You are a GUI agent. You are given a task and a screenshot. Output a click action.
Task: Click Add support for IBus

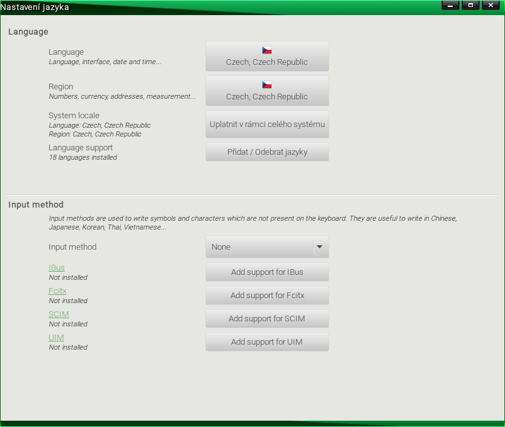267,272
